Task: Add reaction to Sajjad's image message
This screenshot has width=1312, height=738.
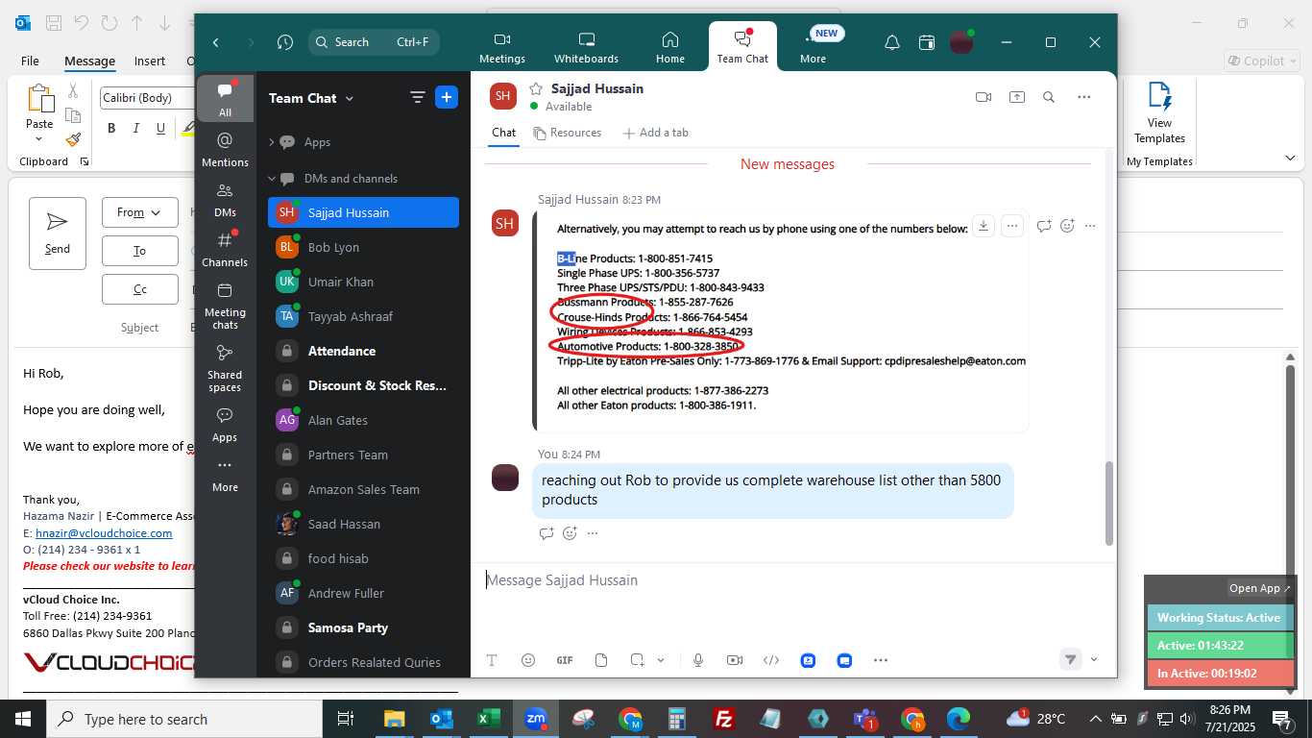Action: (1067, 226)
